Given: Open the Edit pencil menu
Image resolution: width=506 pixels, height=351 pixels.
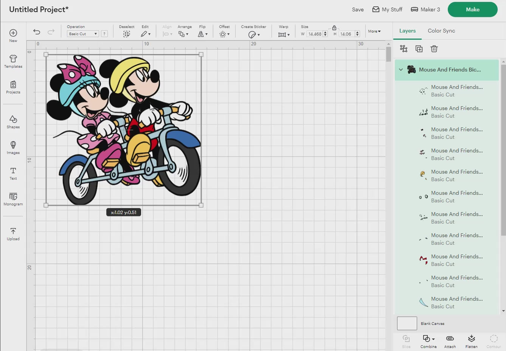Looking at the screenshot, I should 146,34.
